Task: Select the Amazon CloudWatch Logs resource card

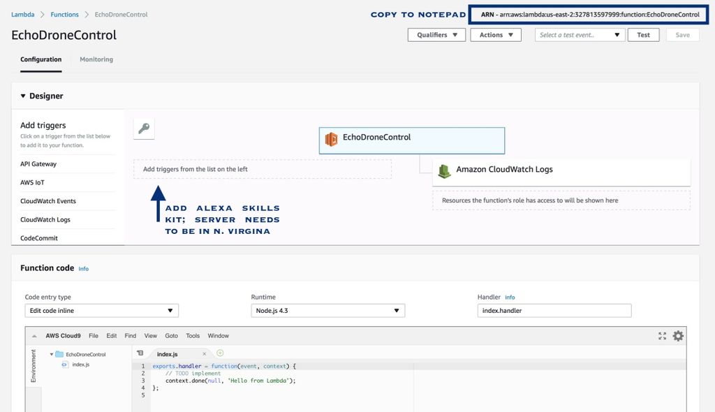Action: pos(561,172)
